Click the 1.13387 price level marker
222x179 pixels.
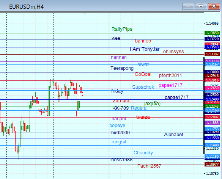(212, 54)
